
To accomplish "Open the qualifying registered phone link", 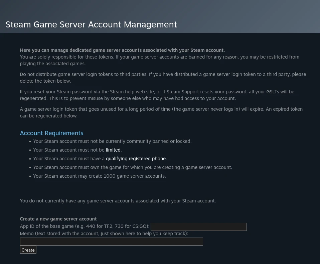I will (136, 159).
